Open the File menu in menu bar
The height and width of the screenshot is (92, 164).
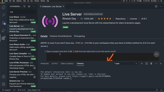point(10,1)
